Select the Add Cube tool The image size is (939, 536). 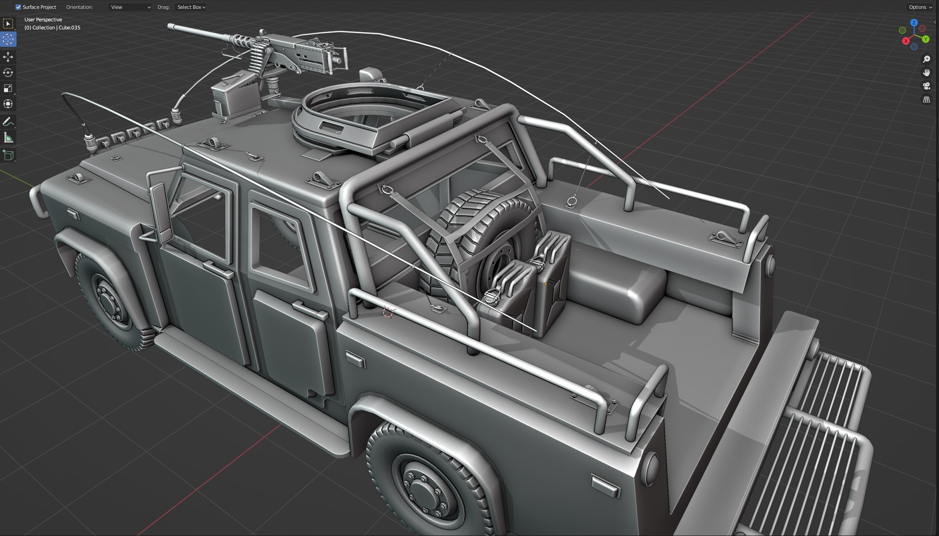pos(8,155)
